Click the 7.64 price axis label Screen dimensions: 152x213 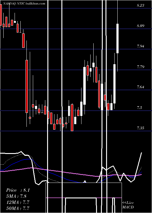coord(140,87)
